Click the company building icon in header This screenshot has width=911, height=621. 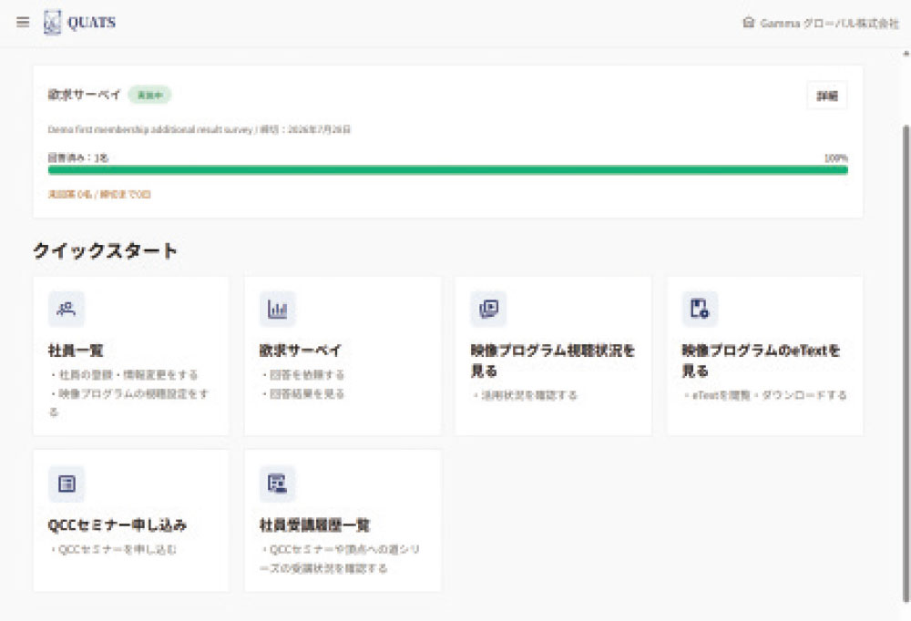pyautogui.click(x=748, y=23)
